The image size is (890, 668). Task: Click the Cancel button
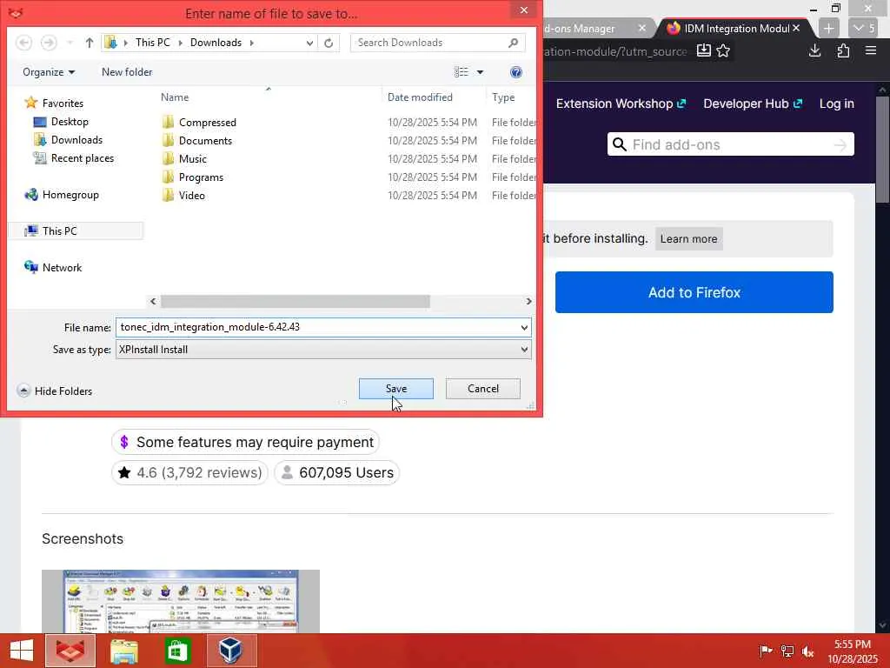483,389
